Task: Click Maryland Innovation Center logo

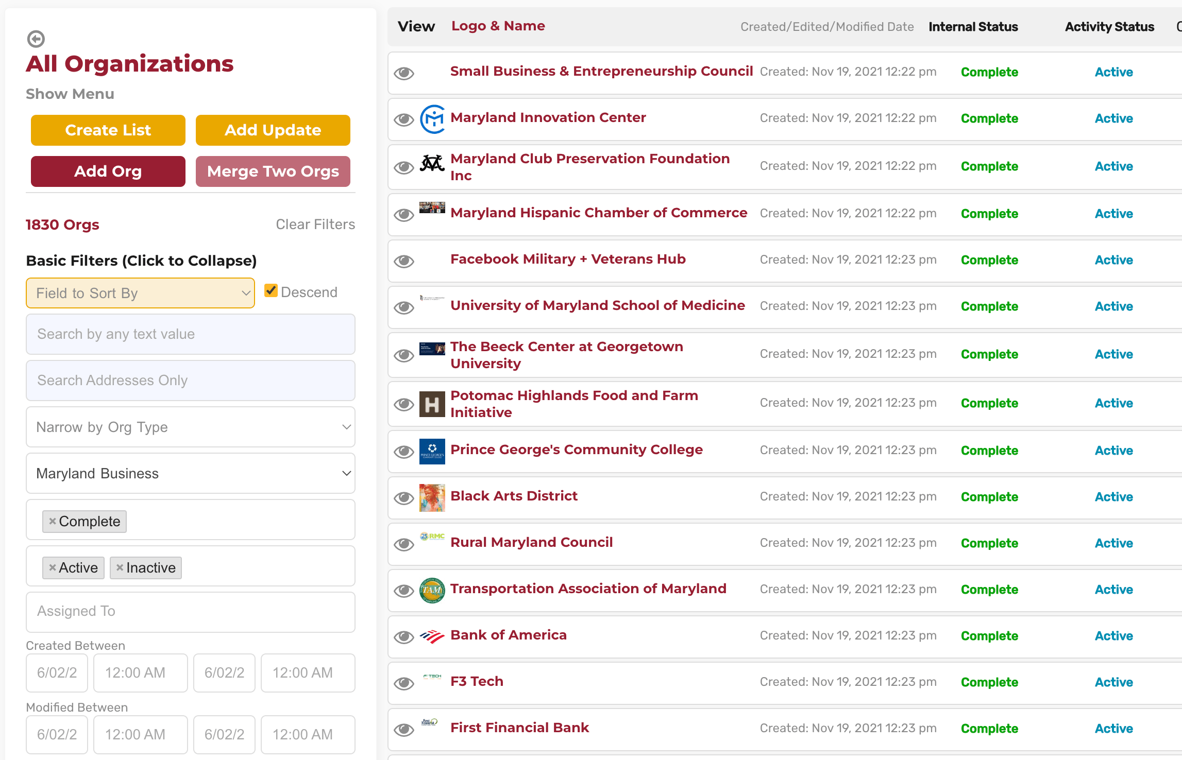Action: click(432, 119)
